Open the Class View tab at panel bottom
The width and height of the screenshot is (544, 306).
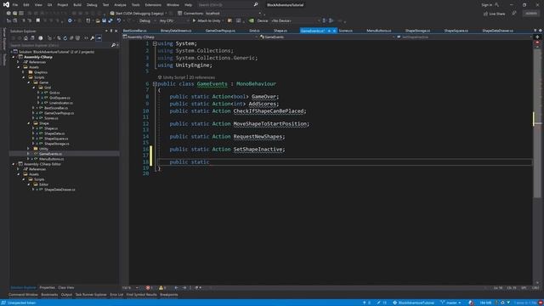(66, 287)
